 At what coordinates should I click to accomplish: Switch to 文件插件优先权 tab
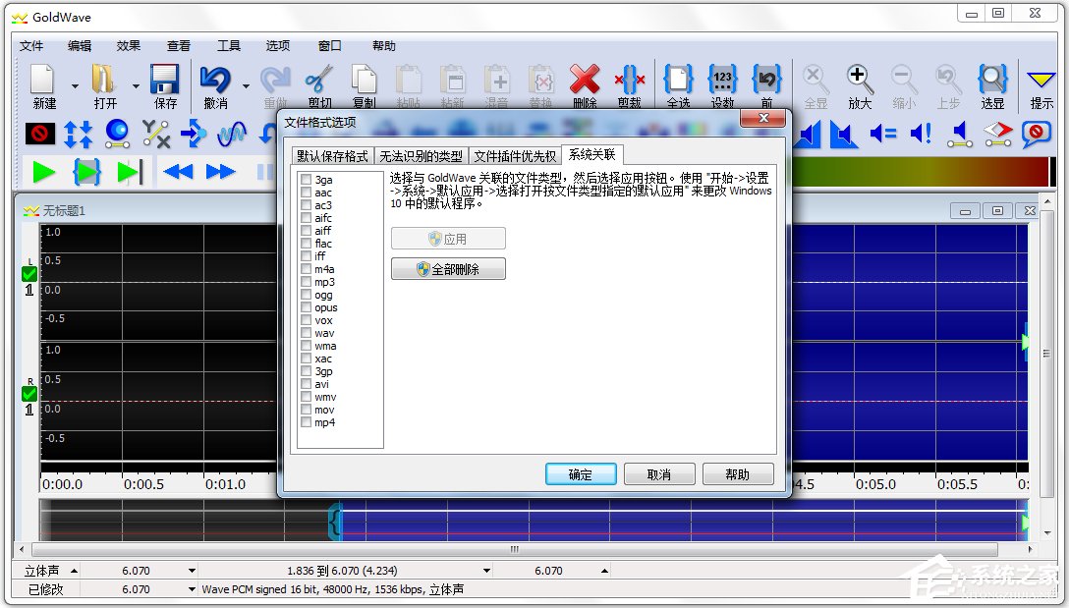point(515,156)
